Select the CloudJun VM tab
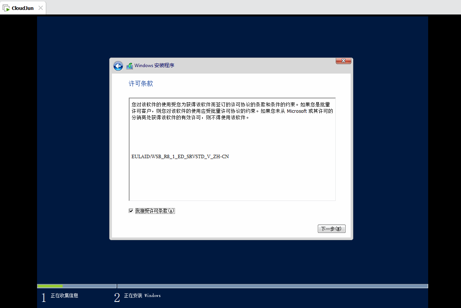 pos(23,8)
